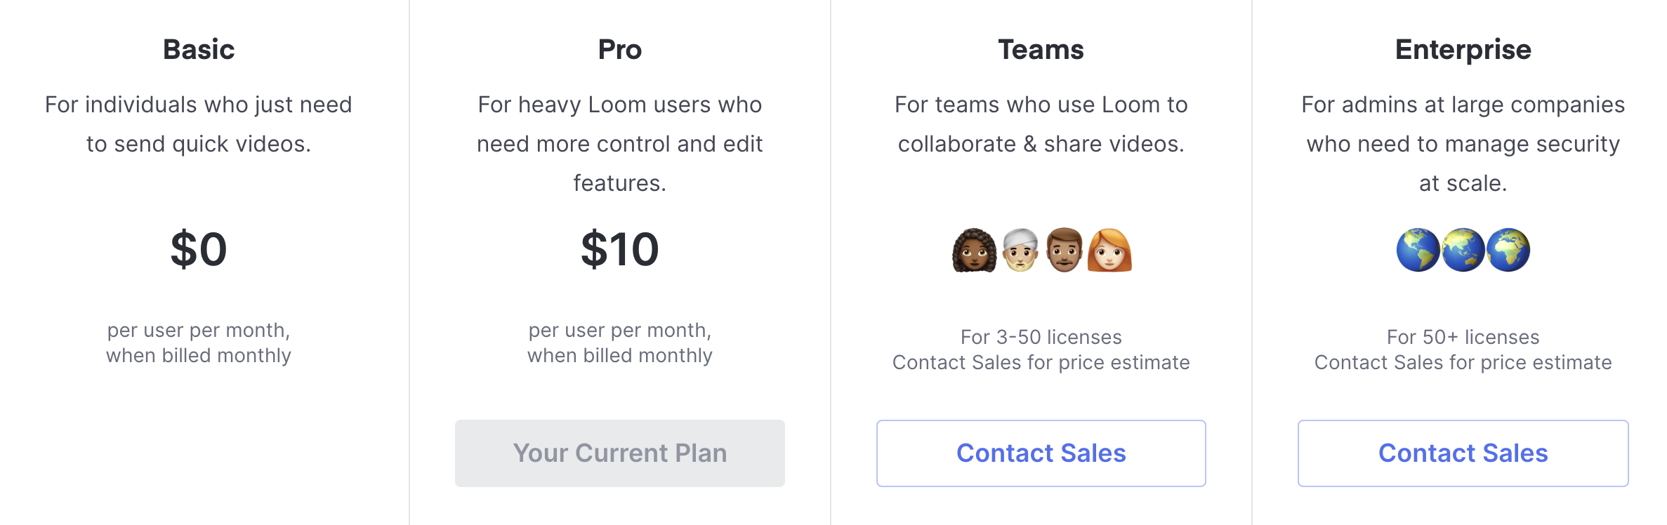Select the Teams plan heading
The image size is (1667, 525).
(x=1041, y=50)
